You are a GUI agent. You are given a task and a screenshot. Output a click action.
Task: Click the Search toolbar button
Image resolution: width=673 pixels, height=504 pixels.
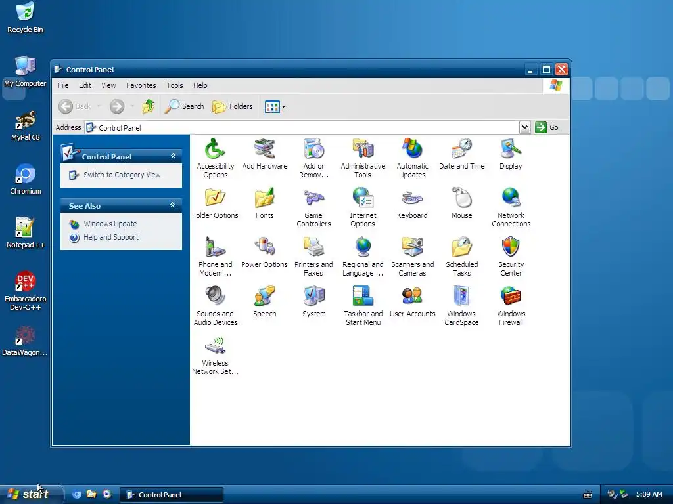(184, 106)
